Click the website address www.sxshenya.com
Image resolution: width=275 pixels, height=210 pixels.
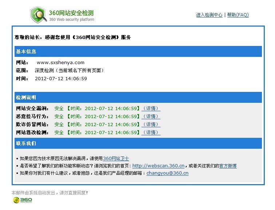[60, 62]
